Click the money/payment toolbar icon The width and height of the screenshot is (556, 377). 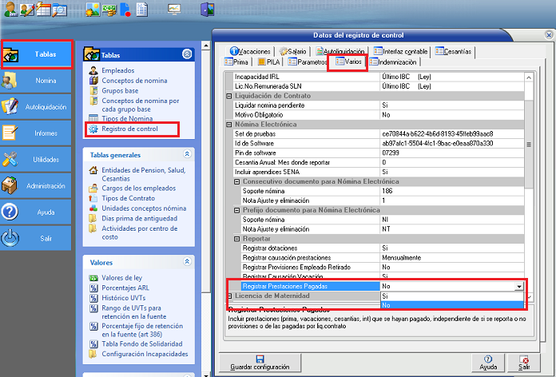coord(109,10)
